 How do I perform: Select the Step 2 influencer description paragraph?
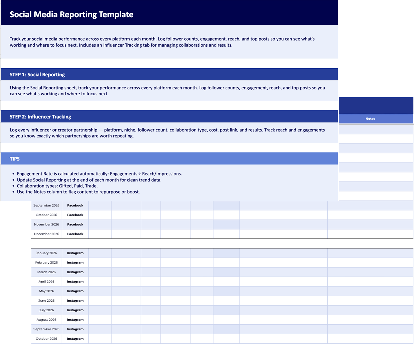tap(167, 133)
